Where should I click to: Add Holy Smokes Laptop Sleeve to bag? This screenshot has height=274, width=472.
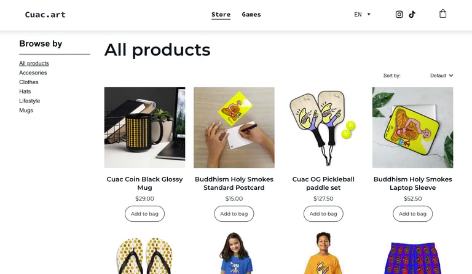click(413, 214)
